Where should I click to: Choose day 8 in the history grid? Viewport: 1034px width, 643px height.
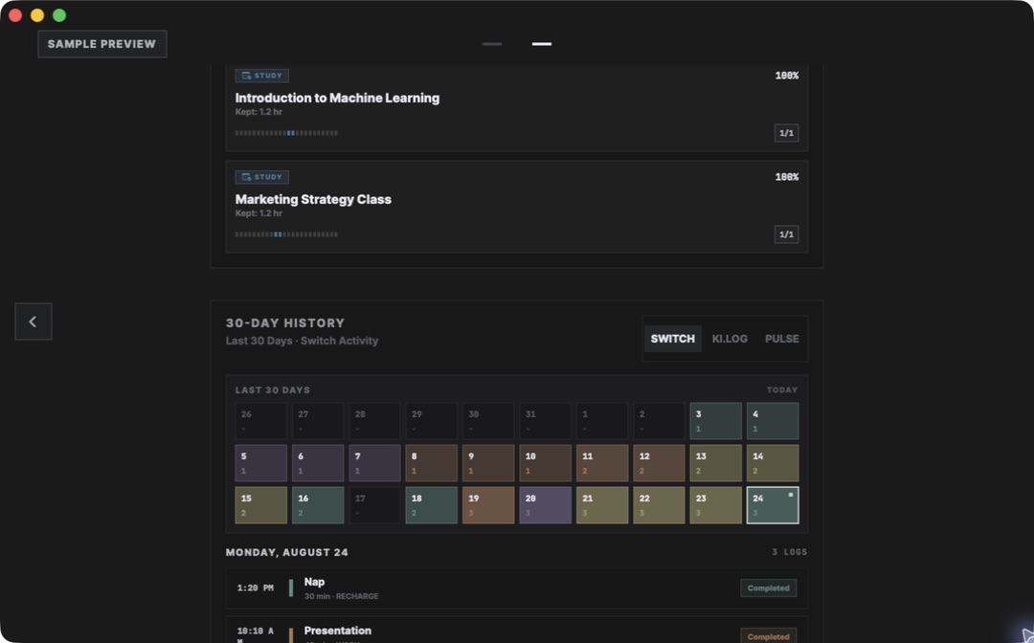tap(431, 463)
